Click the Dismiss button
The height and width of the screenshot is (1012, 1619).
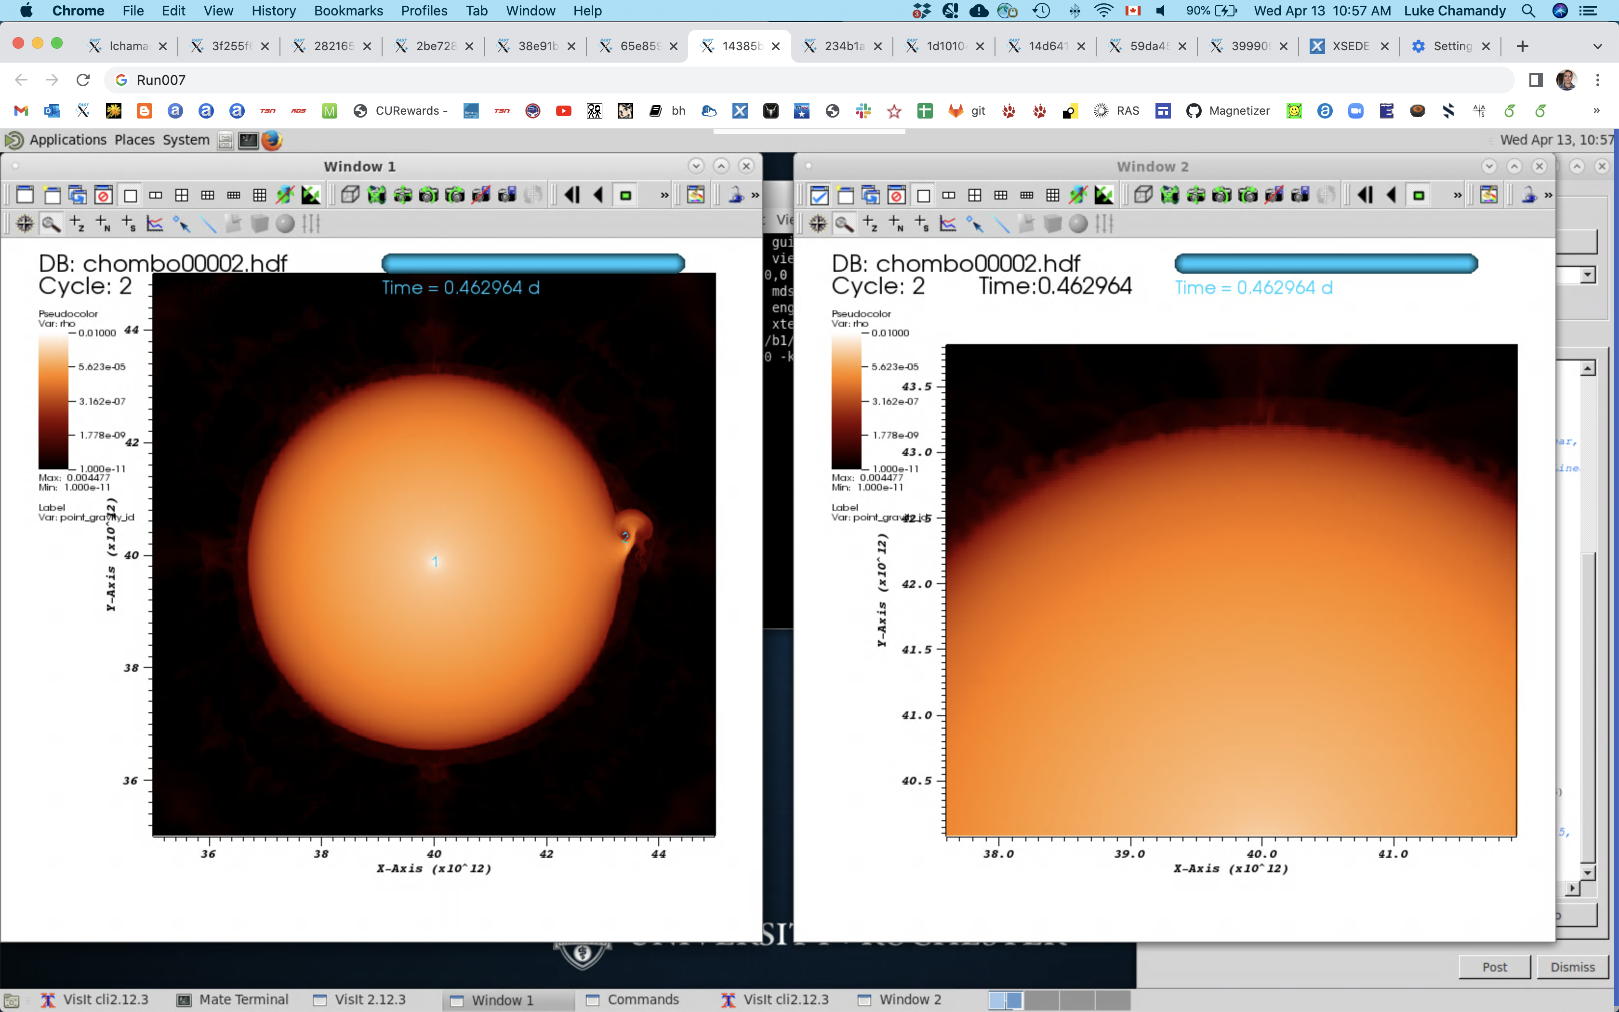point(1573,967)
